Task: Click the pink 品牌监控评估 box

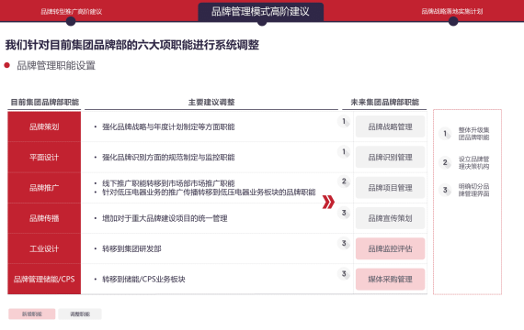Action: point(390,248)
